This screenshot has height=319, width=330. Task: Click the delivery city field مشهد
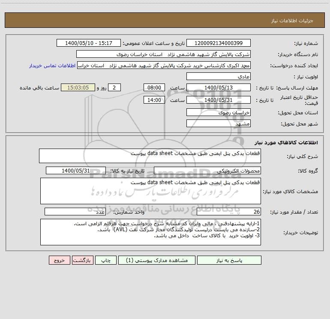pyautogui.click(x=219, y=123)
